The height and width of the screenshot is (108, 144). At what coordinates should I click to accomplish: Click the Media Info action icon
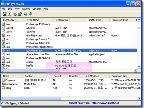pos(3,84)
